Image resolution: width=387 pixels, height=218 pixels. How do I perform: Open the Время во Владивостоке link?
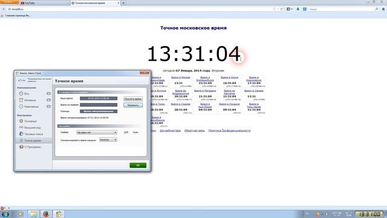(180, 92)
